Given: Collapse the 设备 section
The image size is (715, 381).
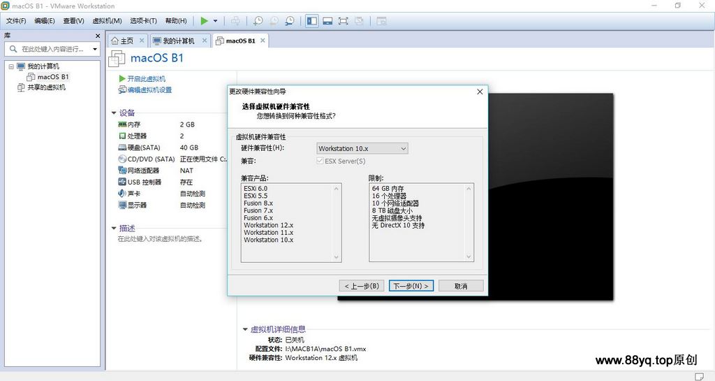Looking at the screenshot, I should pos(114,113).
